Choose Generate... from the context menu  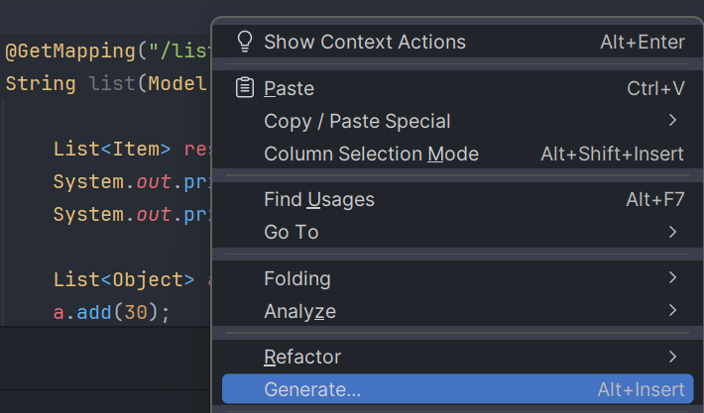pos(312,389)
